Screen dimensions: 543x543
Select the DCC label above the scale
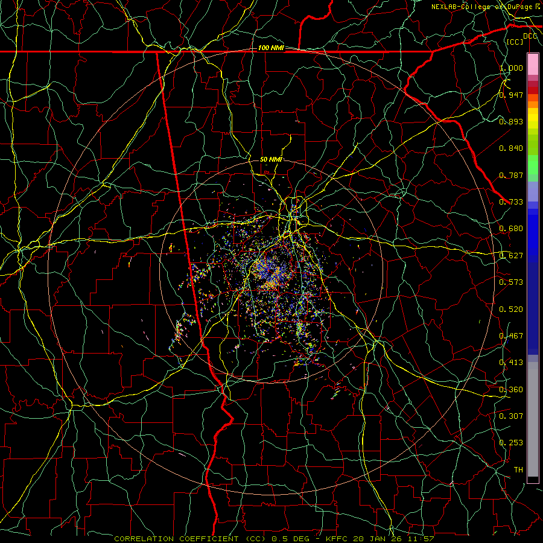[530, 36]
